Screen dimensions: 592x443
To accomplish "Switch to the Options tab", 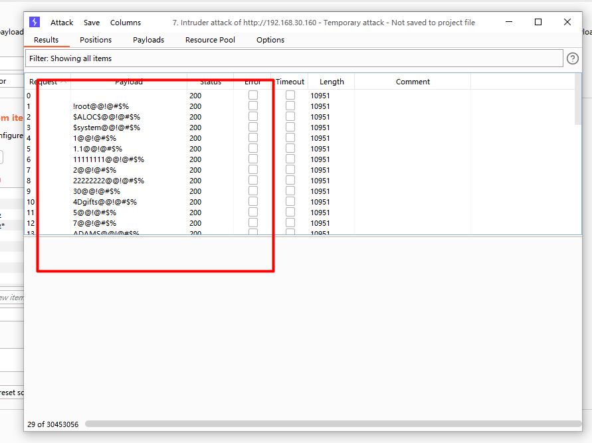I will pos(270,39).
